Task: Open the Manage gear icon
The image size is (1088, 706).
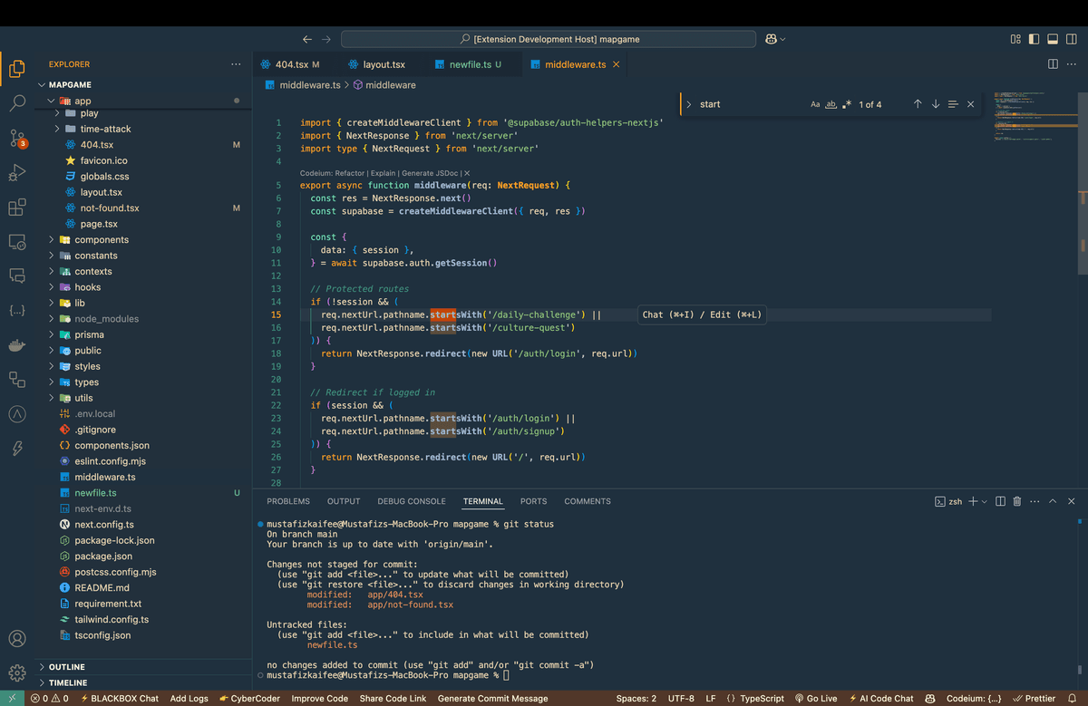Action: [x=16, y=673]
